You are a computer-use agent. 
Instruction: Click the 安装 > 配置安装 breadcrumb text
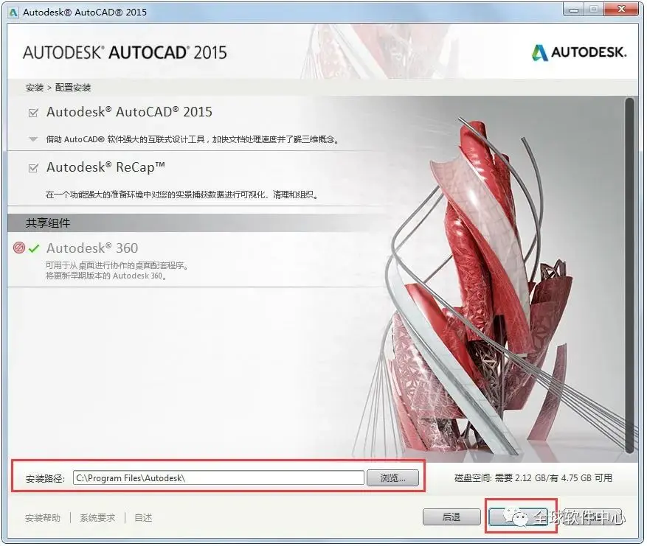[x=58, y=88]
